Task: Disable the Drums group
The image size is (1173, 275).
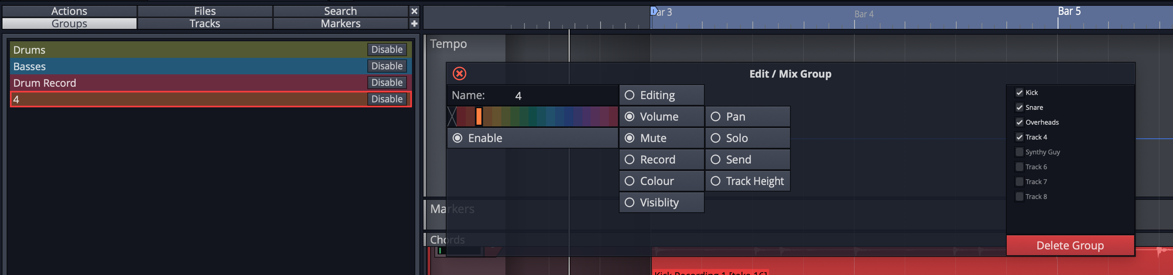Action: 387,50
